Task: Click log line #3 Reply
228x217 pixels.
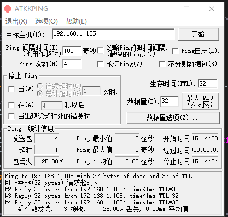Action: [x=92, y=196]
